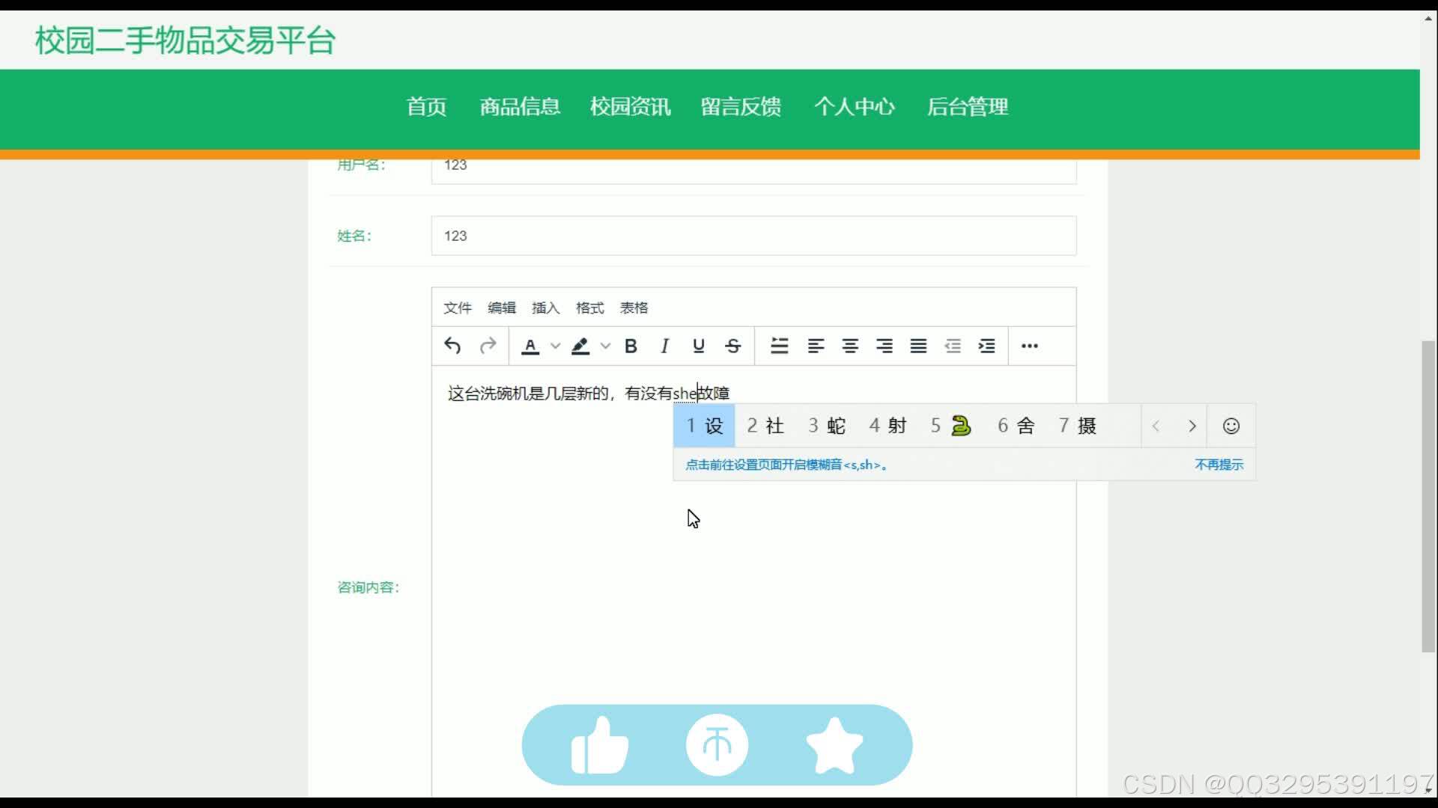The height and width of the screenshot is (808, 1438).
Task: Open 后台管理 navigation item
Action: 968,107
